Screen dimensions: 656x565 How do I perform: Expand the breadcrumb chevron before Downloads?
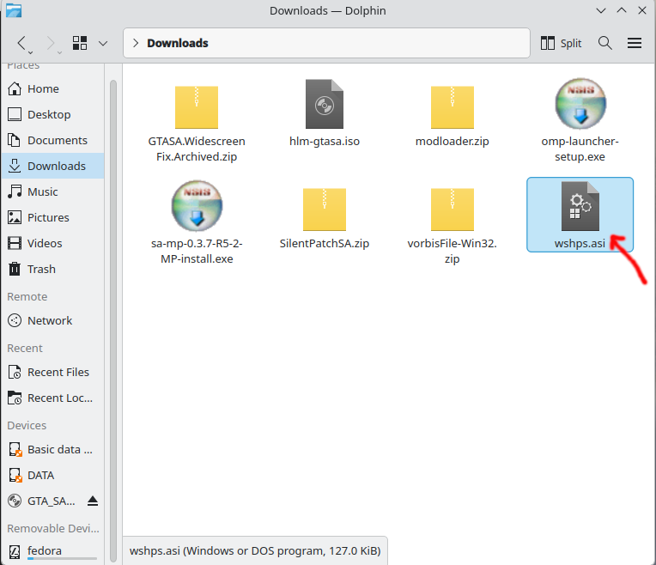(135, 43)
